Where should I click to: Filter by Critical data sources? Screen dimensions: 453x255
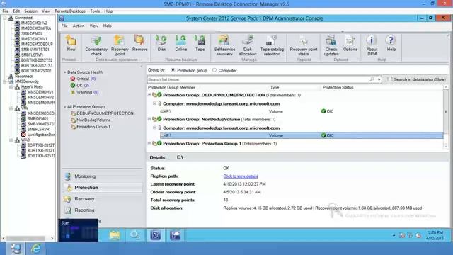click(x=83, y=79)
